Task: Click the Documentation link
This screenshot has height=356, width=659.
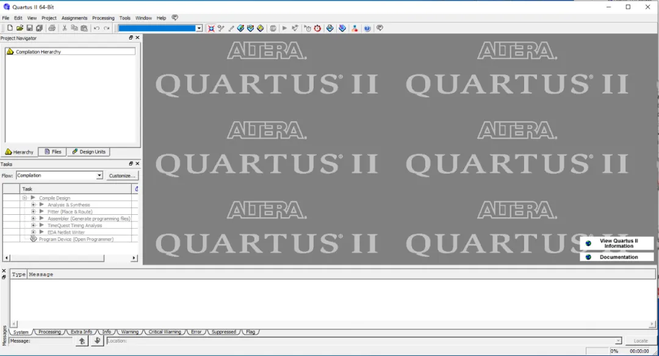Action: point(617,257)
